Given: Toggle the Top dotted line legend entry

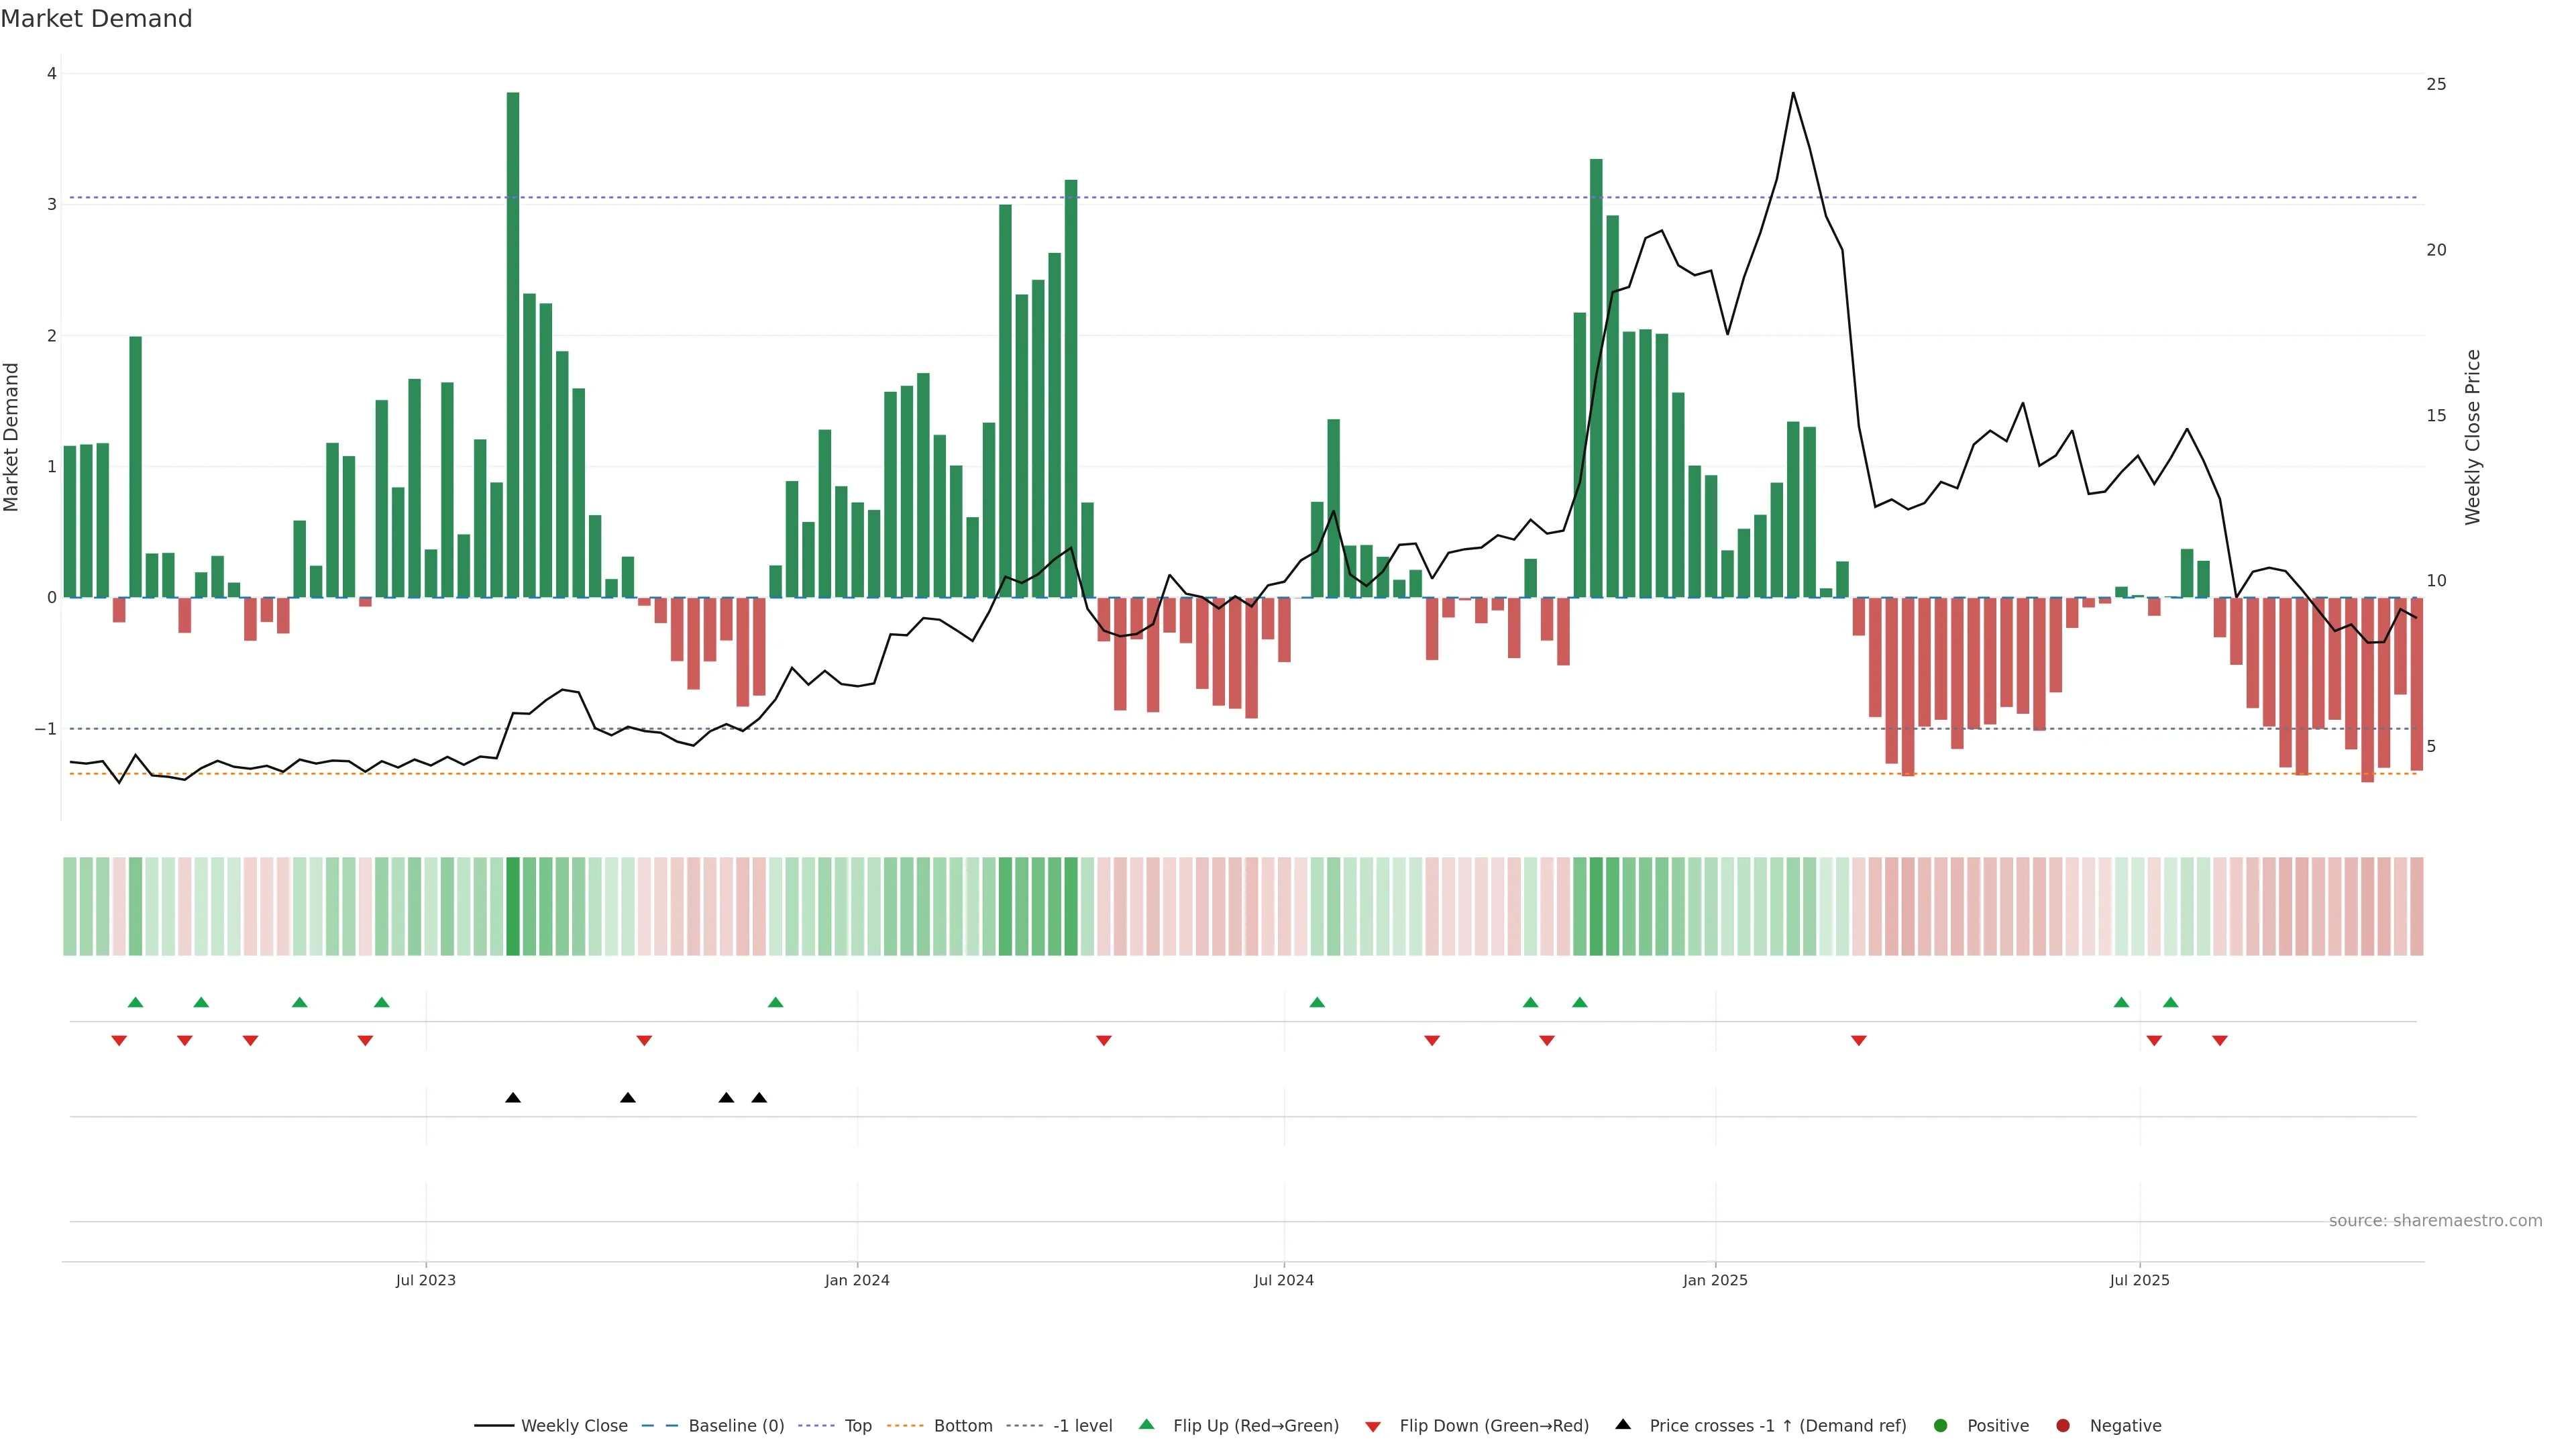Looking at the screenshot, I should [x=857, y=1426].
